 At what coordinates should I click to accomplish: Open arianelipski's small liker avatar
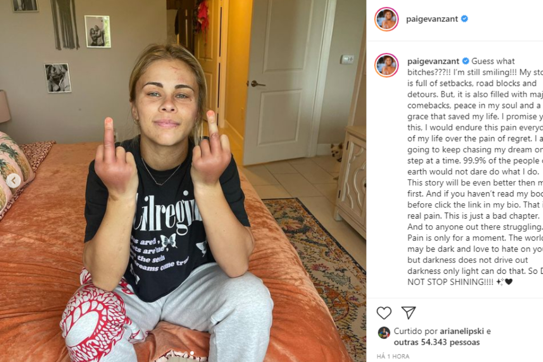384,333
